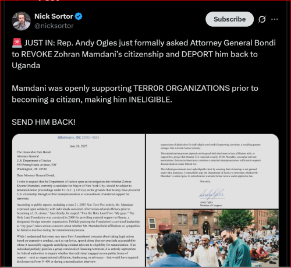Open the three-dot more options menu

coord(275,19)
